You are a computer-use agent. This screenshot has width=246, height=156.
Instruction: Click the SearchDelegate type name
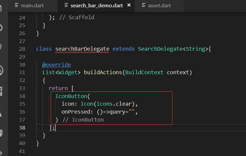160,49
